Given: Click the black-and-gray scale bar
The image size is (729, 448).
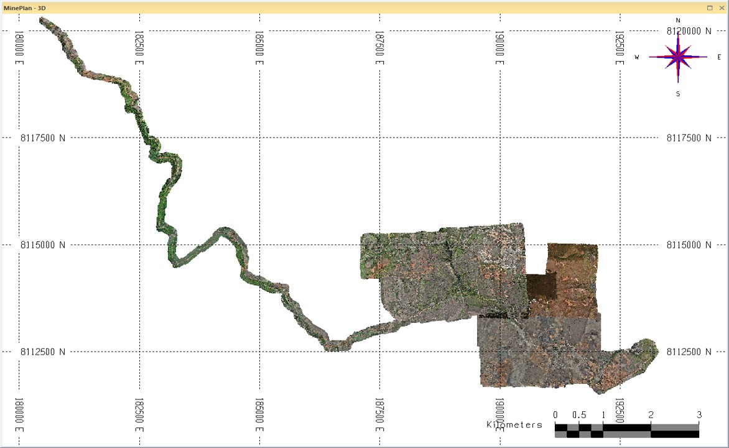Looking at the screenshot, I should pos(626,430).
